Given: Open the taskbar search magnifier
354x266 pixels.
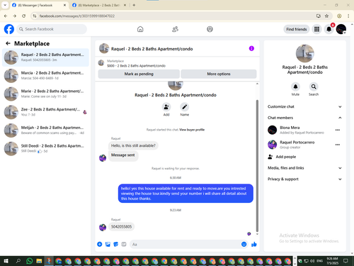Looking at the screenshot, I should 18,261.
